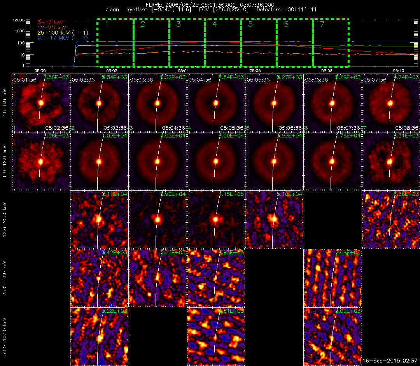Image resolution: width=420 pixels, height=366 pixels.
Task: Click the '10000' y-axis label
Action: [19, 20]
